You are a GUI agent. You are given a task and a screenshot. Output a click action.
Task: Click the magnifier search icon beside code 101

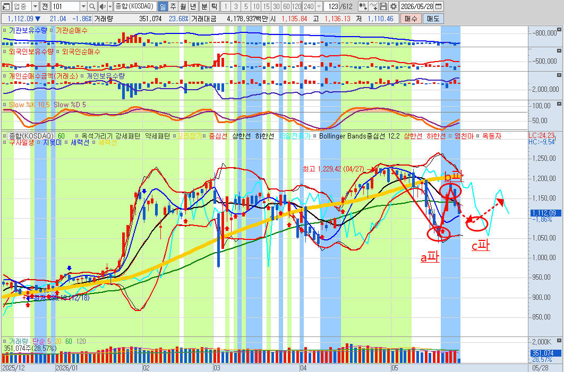[x=92, y=6]
